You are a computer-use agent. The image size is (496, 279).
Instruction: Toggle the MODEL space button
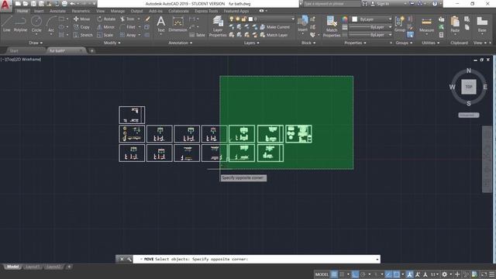tap(322, 274)
